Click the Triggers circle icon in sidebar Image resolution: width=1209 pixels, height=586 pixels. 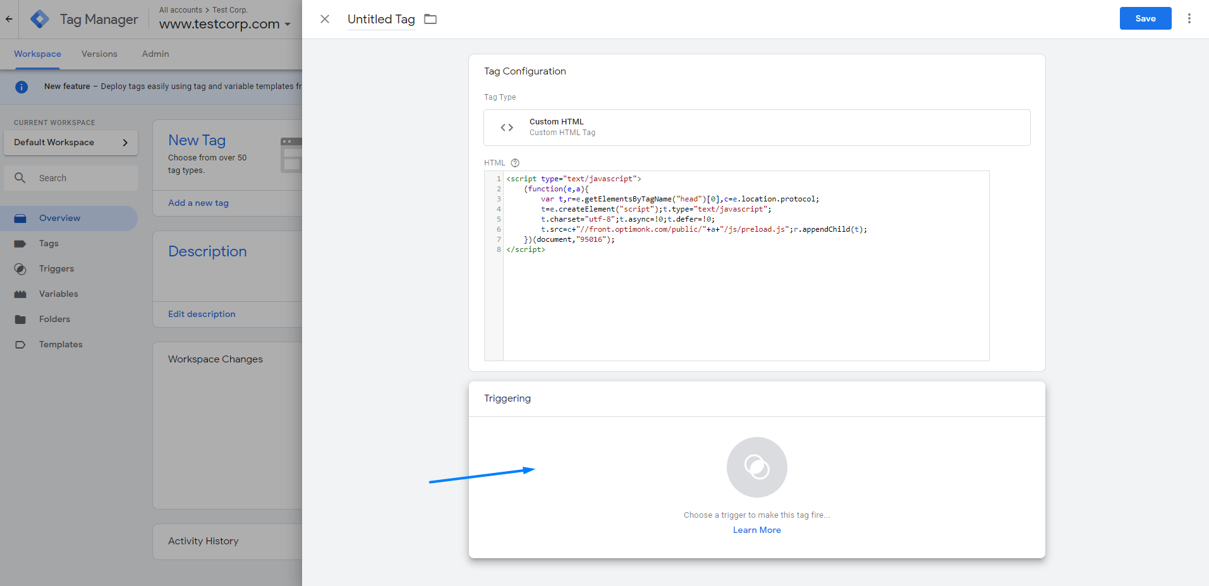point(20,269)
